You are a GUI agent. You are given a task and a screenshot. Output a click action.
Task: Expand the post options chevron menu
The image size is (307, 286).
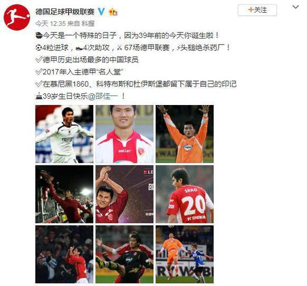(x=295, y=7)
